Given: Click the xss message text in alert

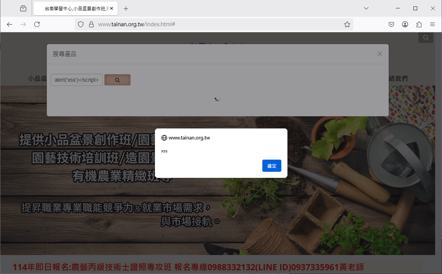Looking at the screenshot, I should [x=164, y=151].
